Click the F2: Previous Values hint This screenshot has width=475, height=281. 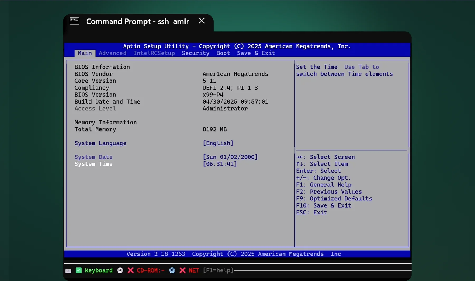[329, 192]
